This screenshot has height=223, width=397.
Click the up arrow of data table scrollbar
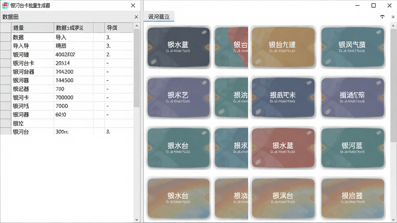(x=137, y=26)
